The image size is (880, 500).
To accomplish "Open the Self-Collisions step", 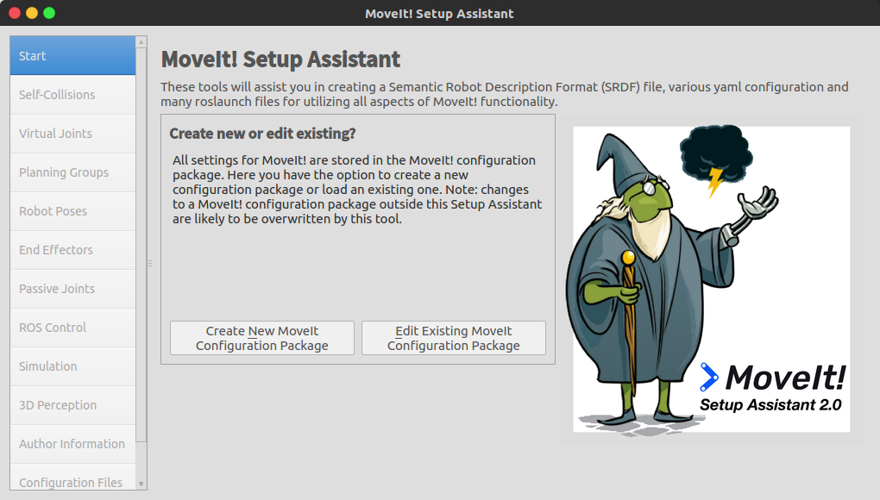I will [x=72, y=95].
